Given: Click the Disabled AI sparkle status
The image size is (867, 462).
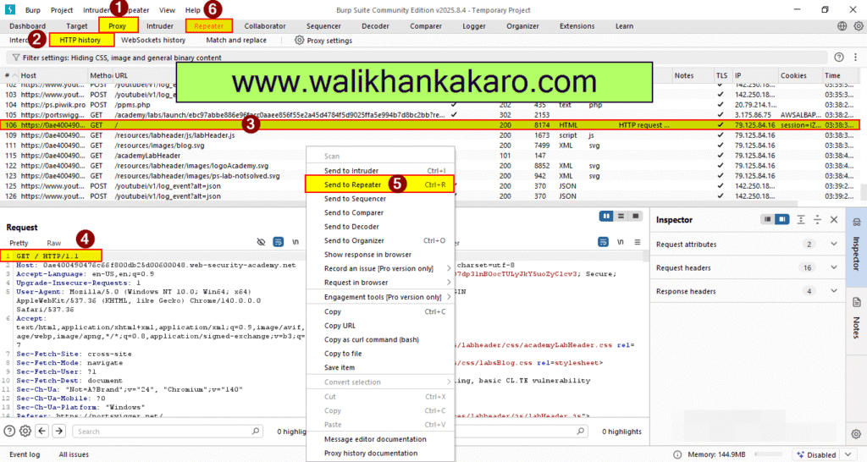Looking at the screenshot, I should tap(816, 454).
